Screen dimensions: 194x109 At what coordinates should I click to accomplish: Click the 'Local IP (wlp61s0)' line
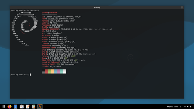pyautogui.click(x=61, y=62)
